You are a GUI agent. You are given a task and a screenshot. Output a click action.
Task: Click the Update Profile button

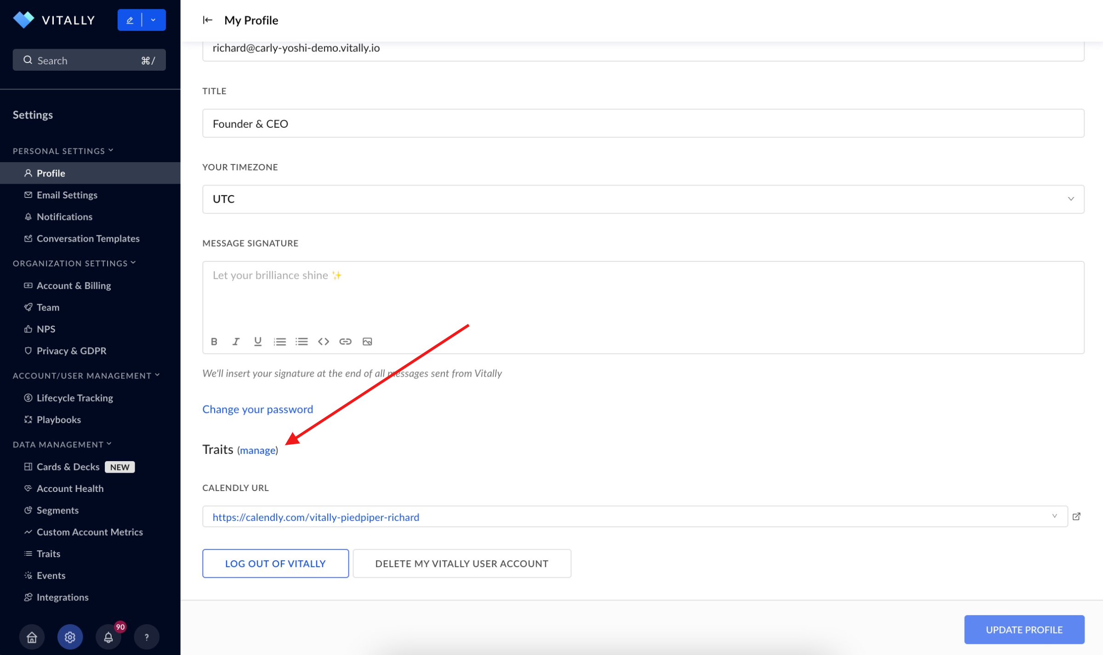(1024, 630)
